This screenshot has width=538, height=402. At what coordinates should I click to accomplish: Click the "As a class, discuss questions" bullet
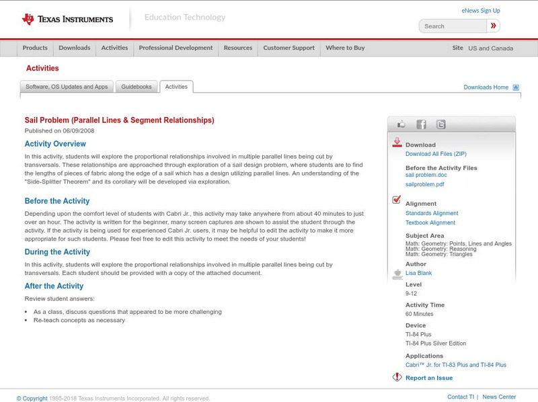(x=128, y=312)
